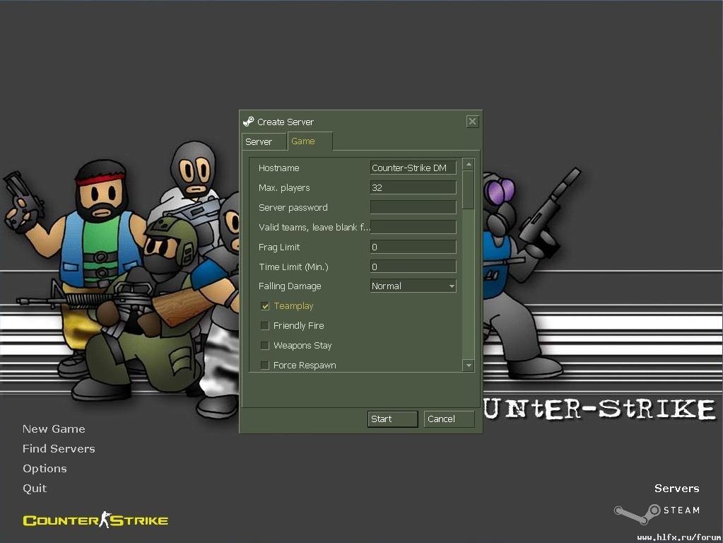Image resolution: width=723 pixels, height=543 pixels.
Task: Close the Create Server dialog
Action: (x=472, y=122)
